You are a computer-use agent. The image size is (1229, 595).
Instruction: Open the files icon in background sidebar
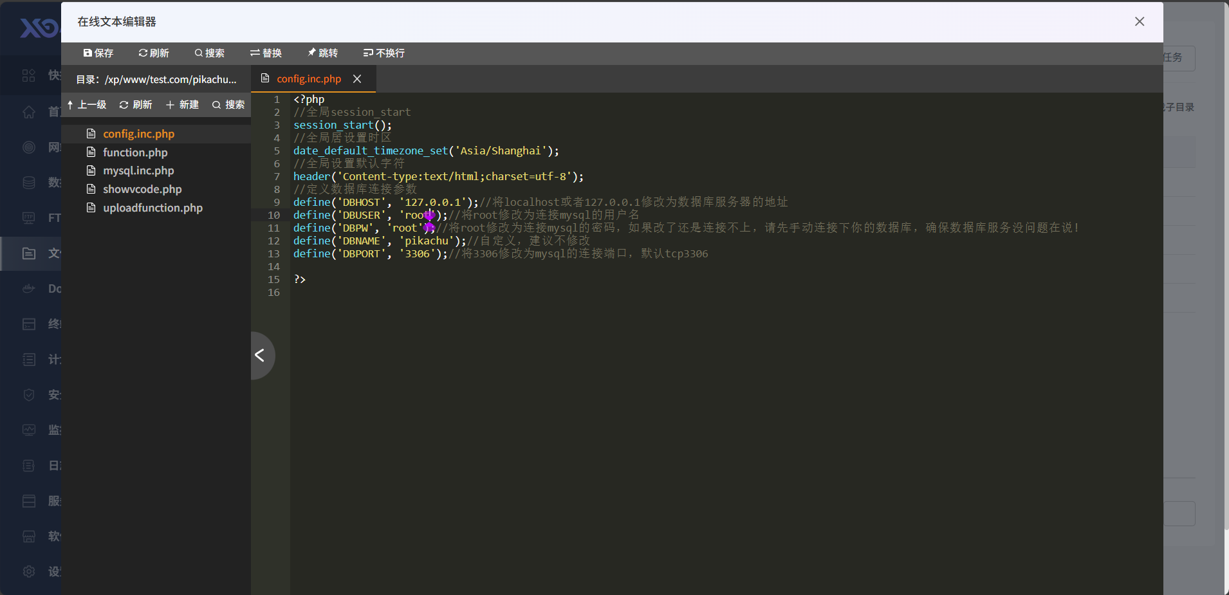[x=29, y=253]
